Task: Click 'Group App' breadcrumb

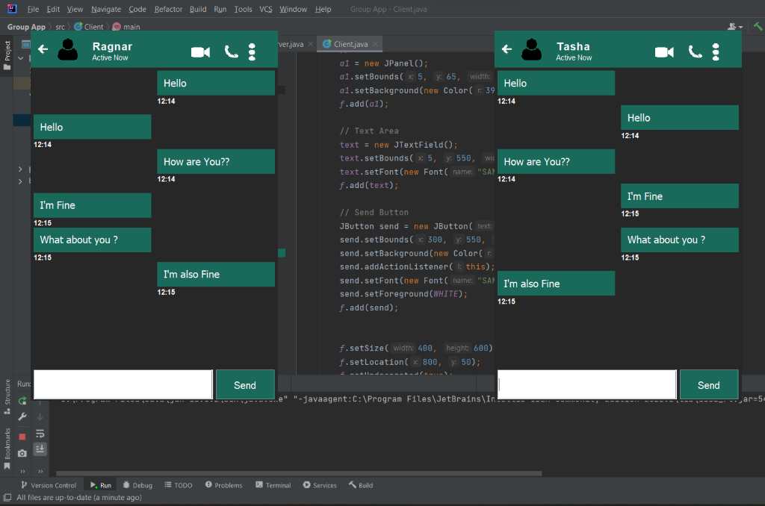Action: click(x=26, y=27)
